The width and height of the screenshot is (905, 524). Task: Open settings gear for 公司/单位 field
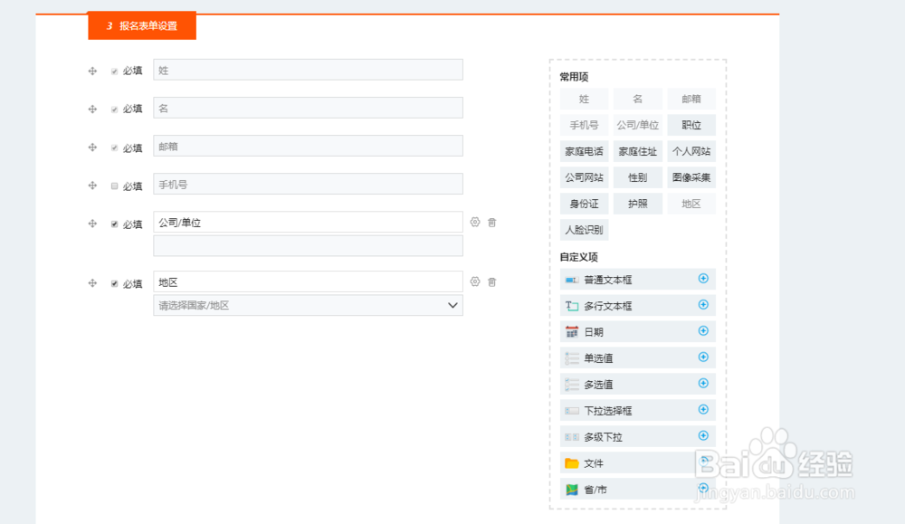tap(475, 223)
